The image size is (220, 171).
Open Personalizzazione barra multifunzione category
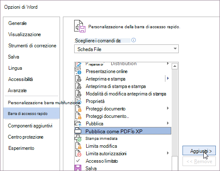pos(44,103)
